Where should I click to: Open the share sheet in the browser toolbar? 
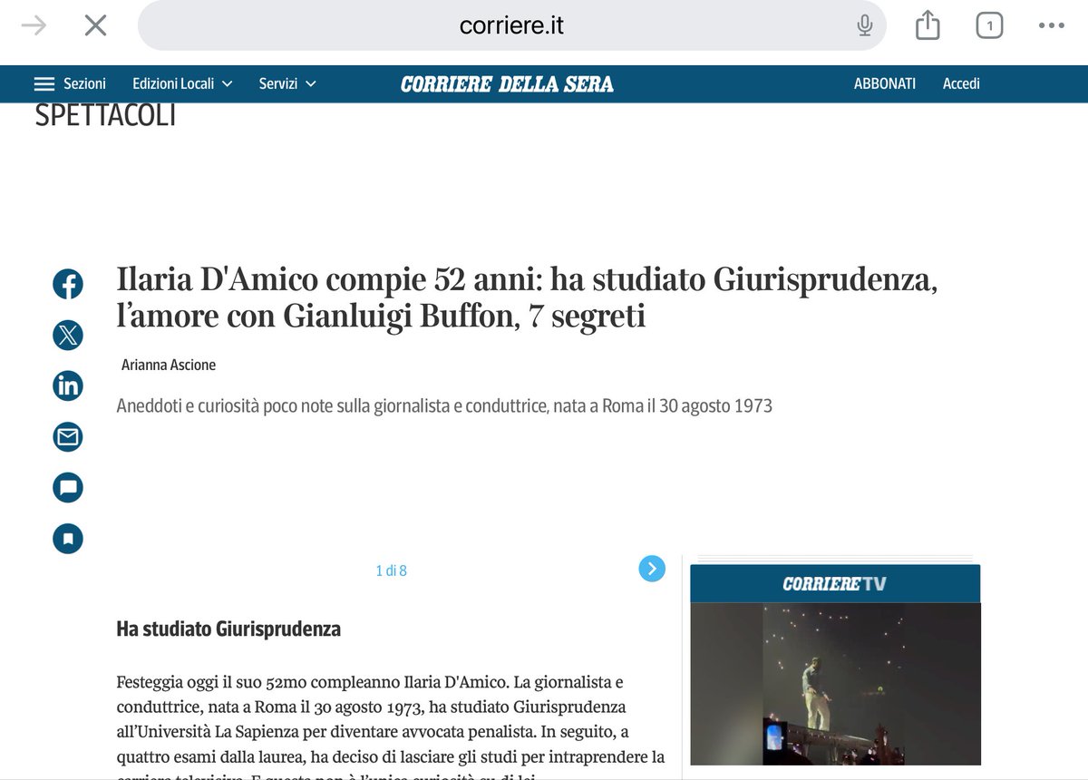click(927, 25)
